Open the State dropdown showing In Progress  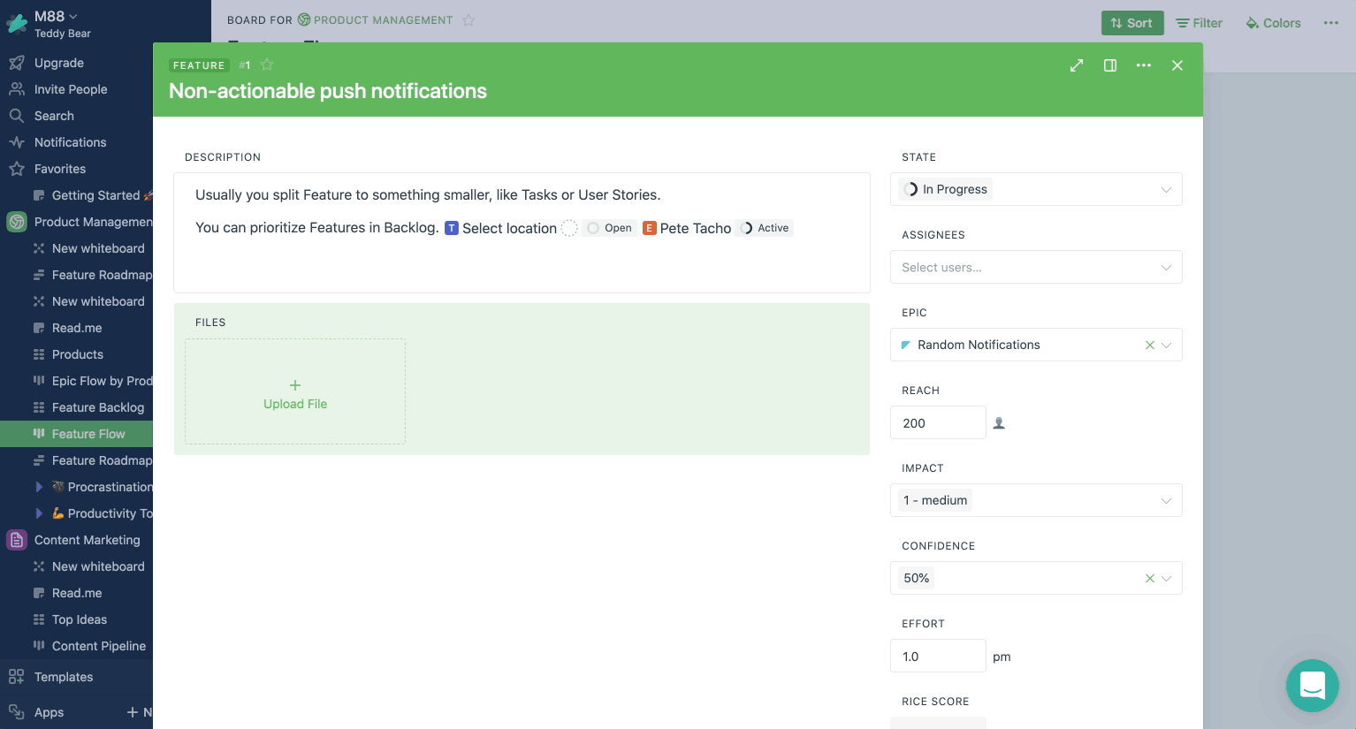tap(1035, 189)
